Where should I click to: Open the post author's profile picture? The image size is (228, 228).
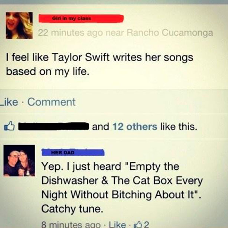click(x=19, y=26)
